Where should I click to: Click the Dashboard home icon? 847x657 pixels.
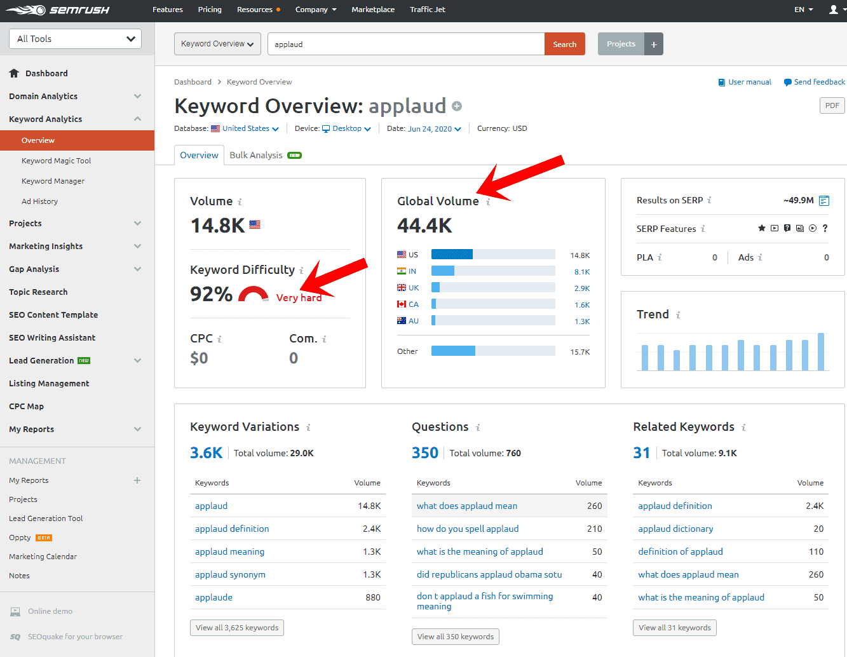pyautogui.click(x=14, y=73)
